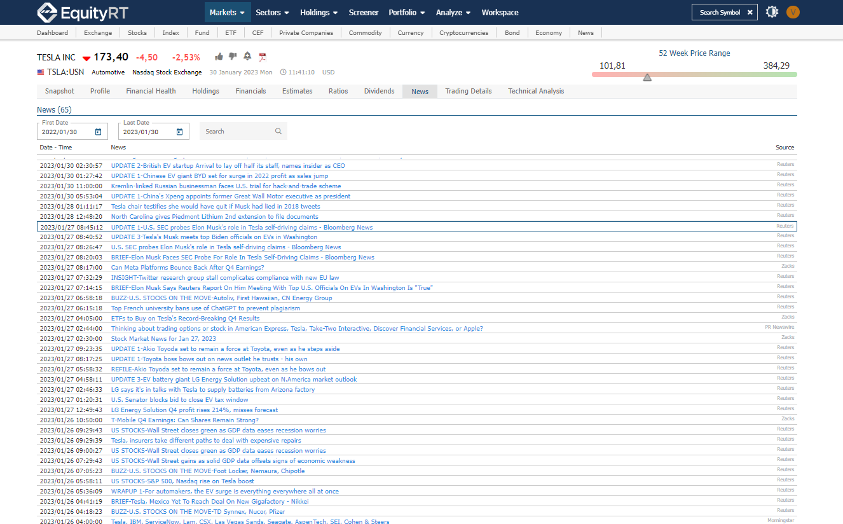
Task: Switch to the Technical Analysis tab
Action: 536,91
